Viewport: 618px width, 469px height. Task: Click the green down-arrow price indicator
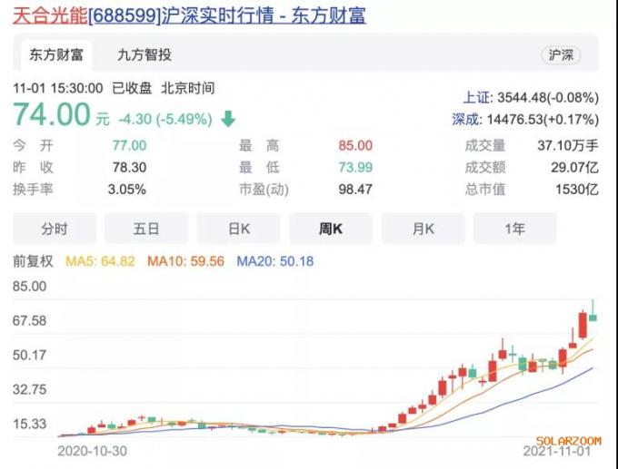228,119
